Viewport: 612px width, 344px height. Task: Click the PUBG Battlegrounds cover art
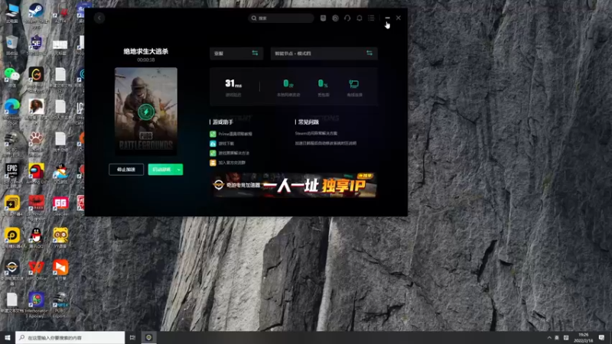point(146,111)
